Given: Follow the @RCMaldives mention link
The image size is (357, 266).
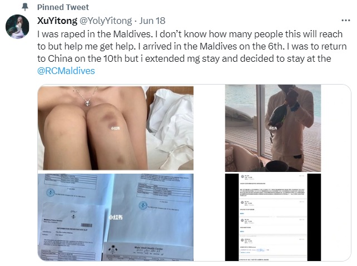Looking at the screenshot, I should click(66, 71).
